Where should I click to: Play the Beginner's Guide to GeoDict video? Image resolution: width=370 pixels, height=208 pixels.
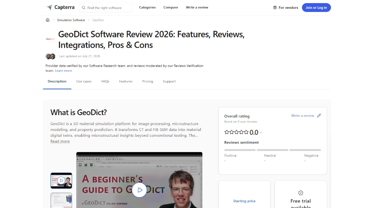tap(139, 190)
